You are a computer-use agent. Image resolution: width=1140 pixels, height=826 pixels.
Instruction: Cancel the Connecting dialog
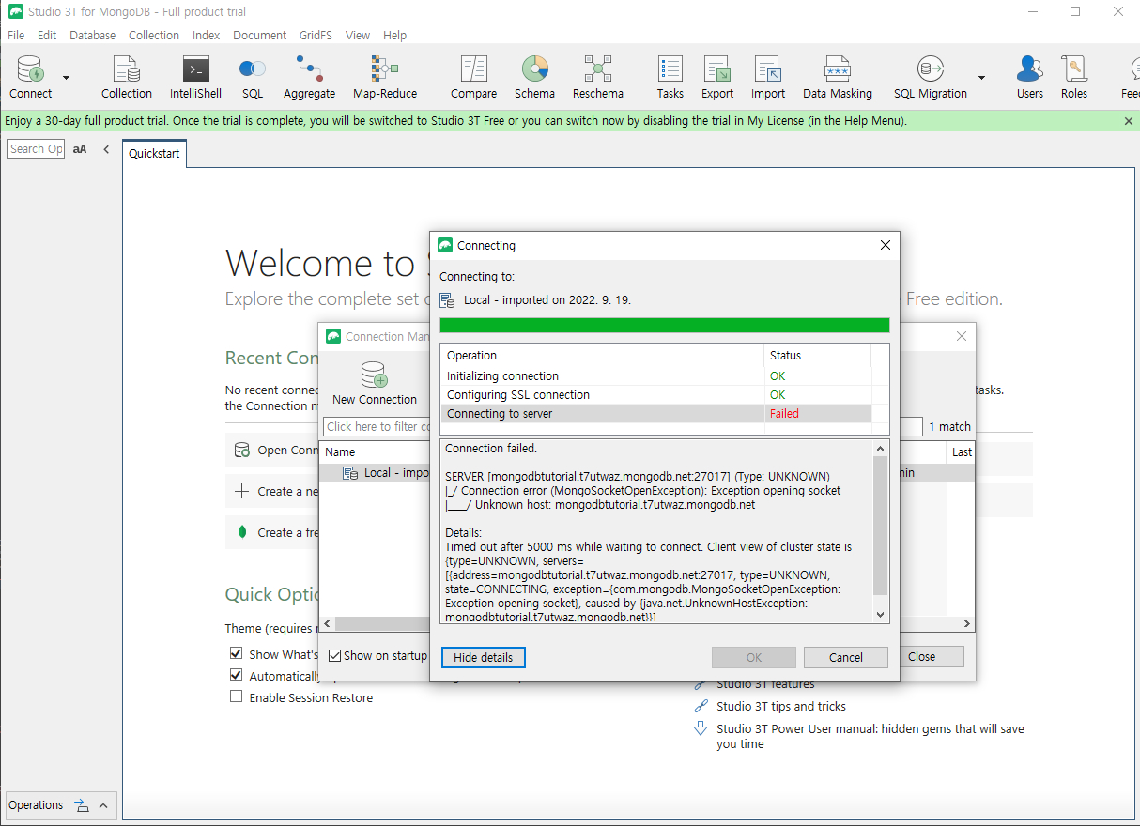coord(846,657)
